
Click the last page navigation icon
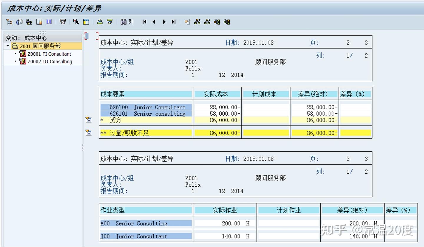(x=173, y=21)
